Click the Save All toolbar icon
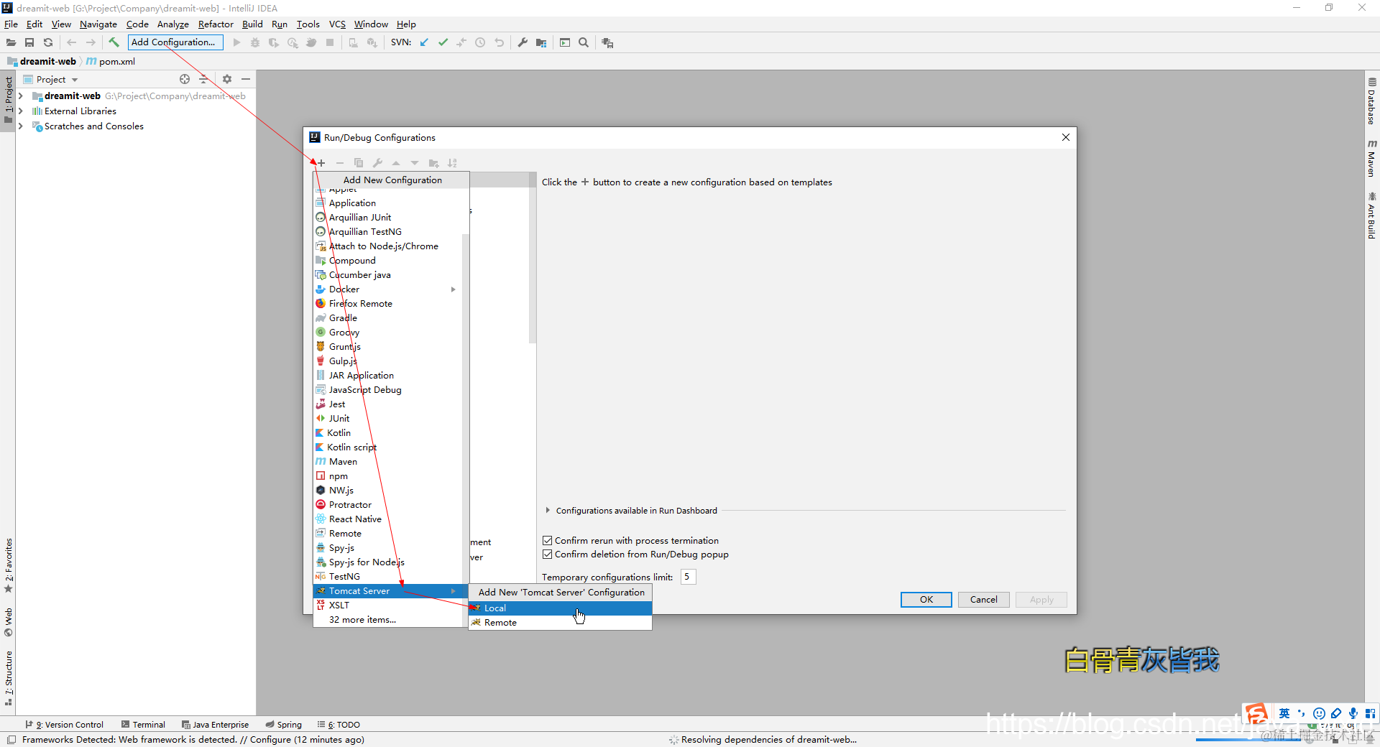Image resolution: width=1380 pixels, height=747 pixels. pos(29,42)
